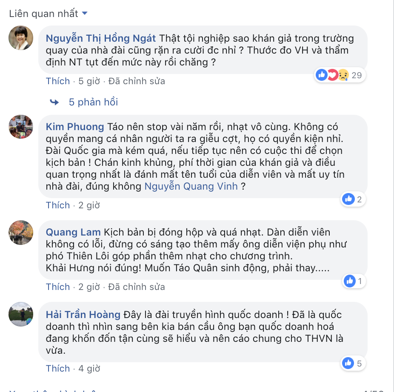Image resolution: width=394 pixels, height=392 pixels.
Task: Toggle Thích under Quang Lam's comment
Action: tap(58, 287)
